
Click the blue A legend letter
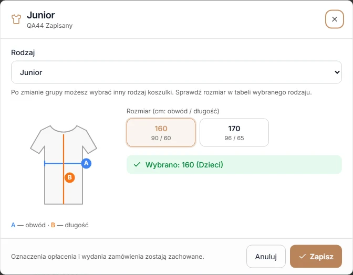tap(13, 225)
